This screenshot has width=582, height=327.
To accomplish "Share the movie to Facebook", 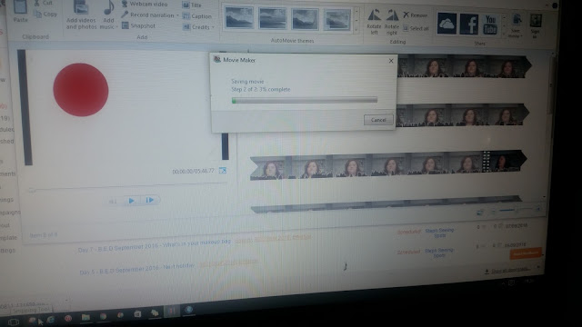I will point(469,24).
